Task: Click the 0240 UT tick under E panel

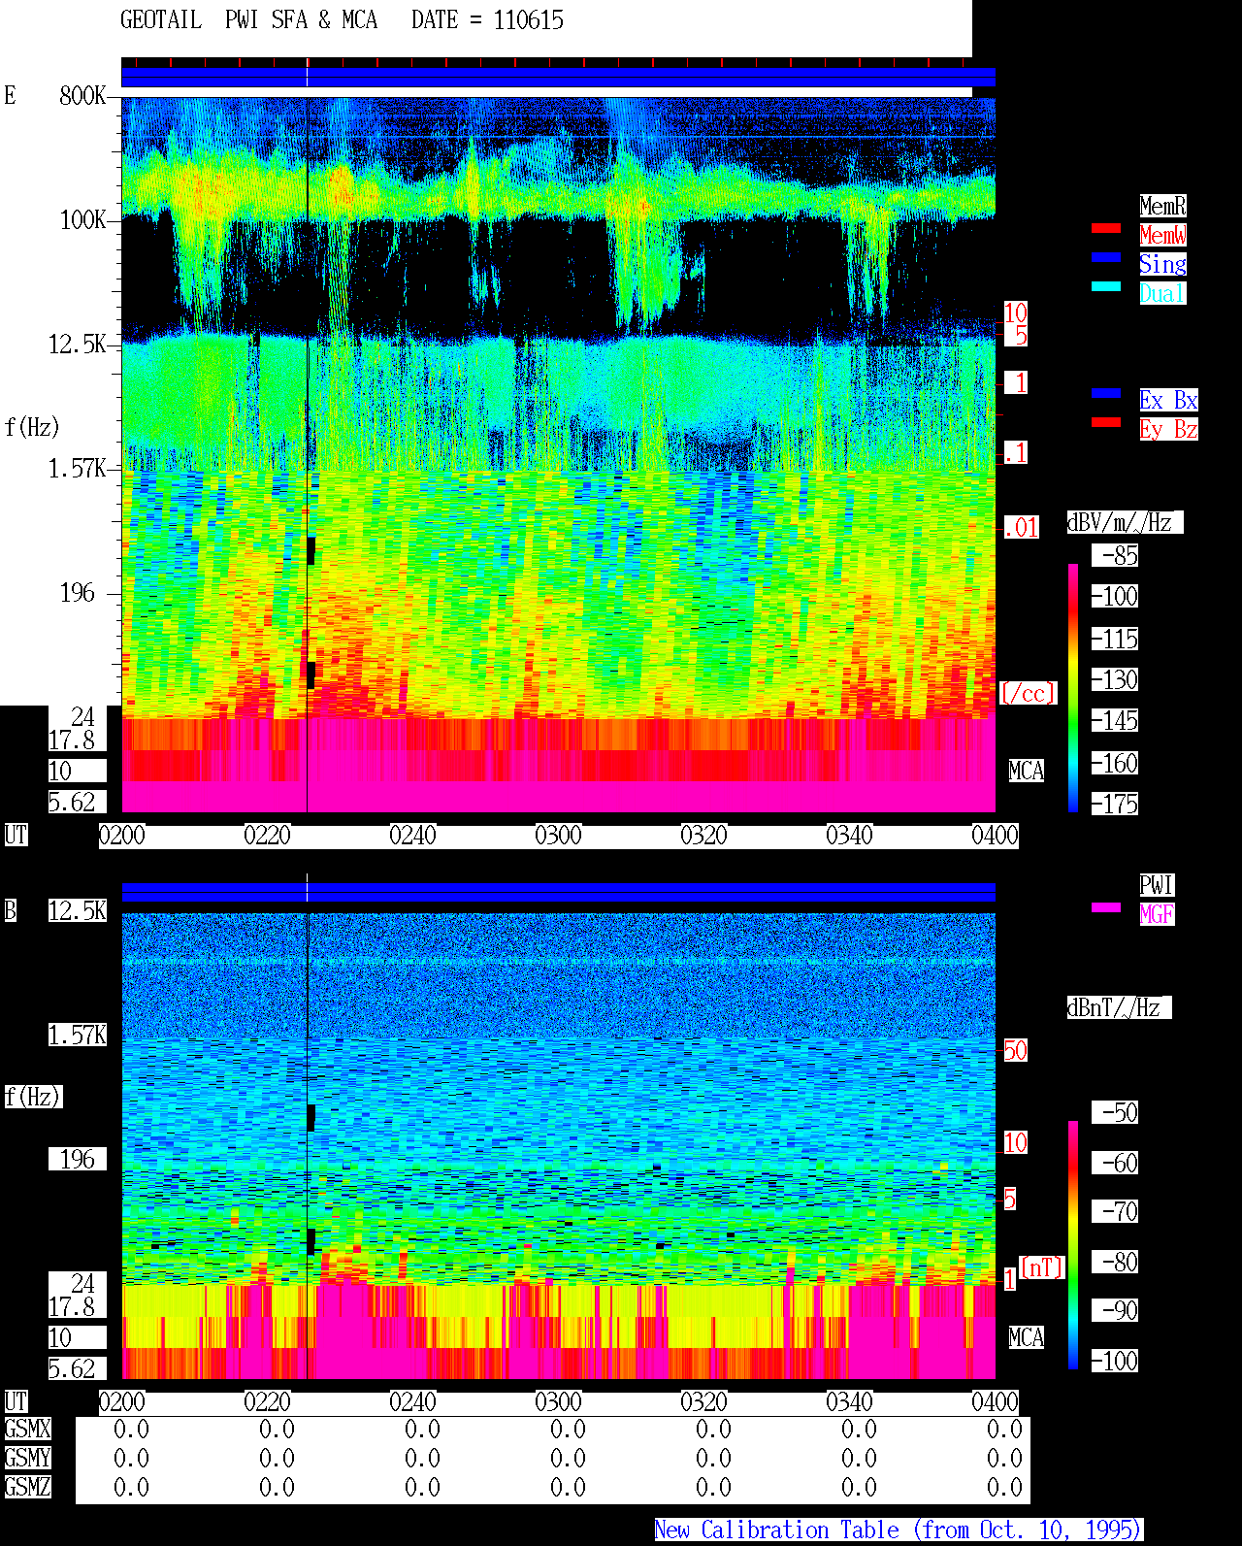Action: (412, 836)
